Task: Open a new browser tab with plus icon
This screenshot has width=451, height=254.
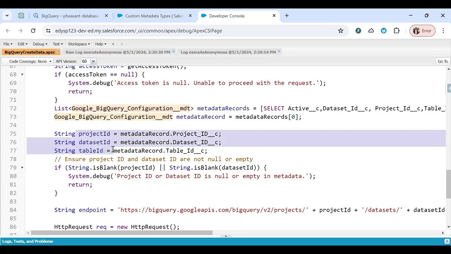Action: pos(287,16)
